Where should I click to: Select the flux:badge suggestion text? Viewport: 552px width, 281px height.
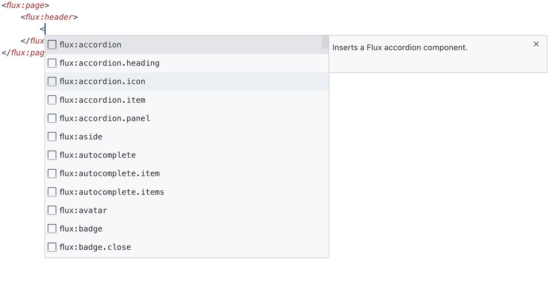[x=81, y=229]
